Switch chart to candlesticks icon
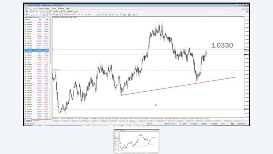Screen dimensions: 273x154 coord(102,15)
